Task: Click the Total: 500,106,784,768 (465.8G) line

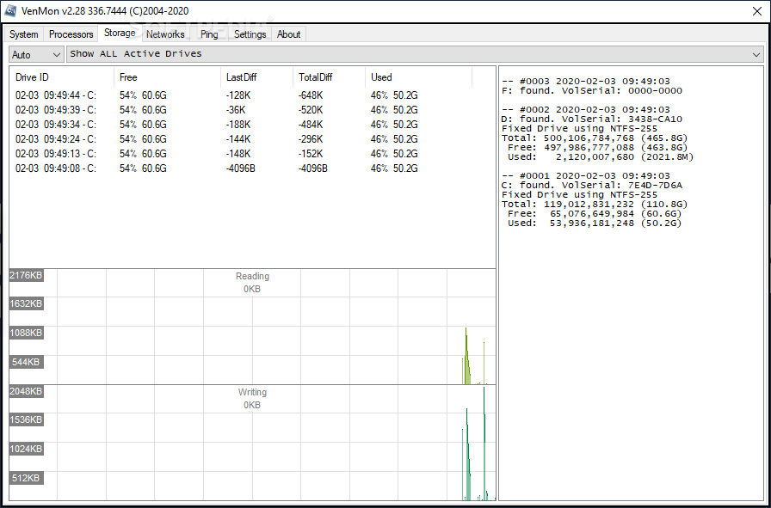Action: [x=595, y=138]
